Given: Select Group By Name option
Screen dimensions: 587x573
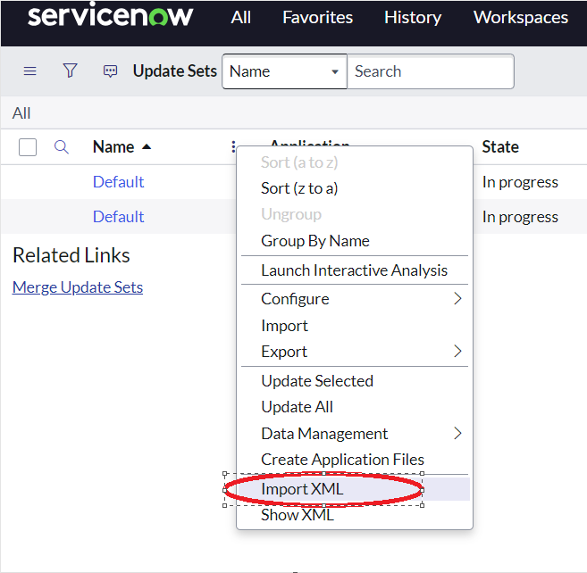Looking at the screenshot, I should click(314, 241).
